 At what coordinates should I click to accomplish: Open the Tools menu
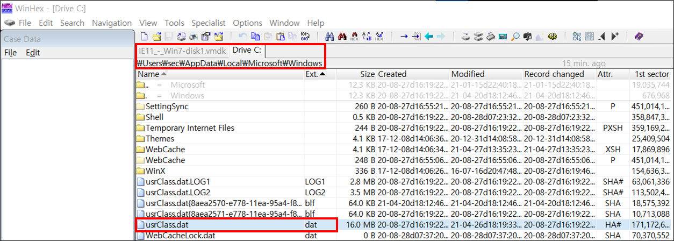coord(174,23)
